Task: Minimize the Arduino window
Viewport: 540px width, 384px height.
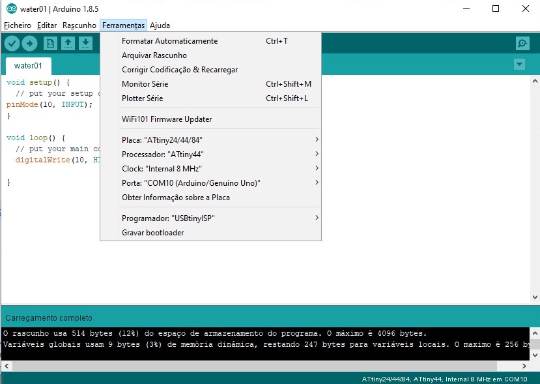Action: pyautogui.click(x=466, y=8)
